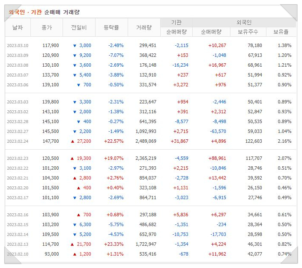
Task: Click foreigner net value +16,967
Action: coord(217,65)
